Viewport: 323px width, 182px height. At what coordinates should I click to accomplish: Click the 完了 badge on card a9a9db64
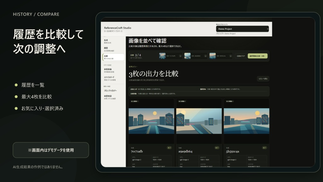(x=217, y=148)
